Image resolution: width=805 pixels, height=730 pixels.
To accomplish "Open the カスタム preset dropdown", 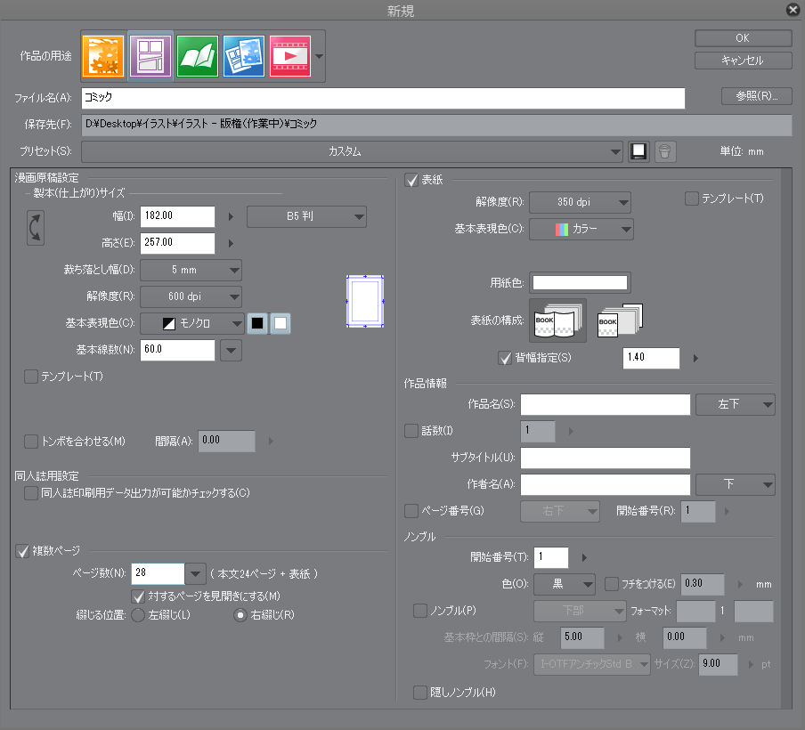I will click(x=352, y=151).
